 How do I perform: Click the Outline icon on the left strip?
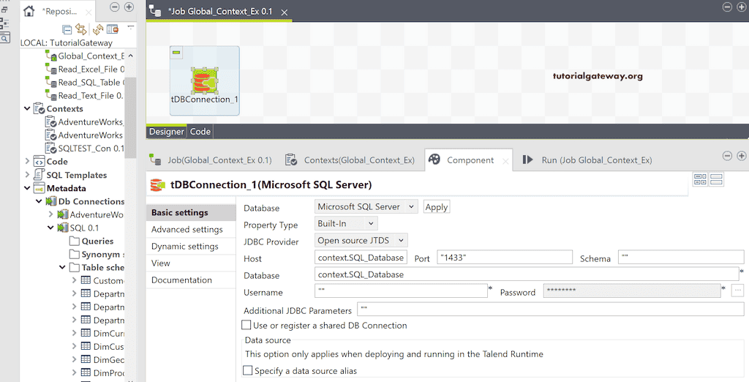4,23
